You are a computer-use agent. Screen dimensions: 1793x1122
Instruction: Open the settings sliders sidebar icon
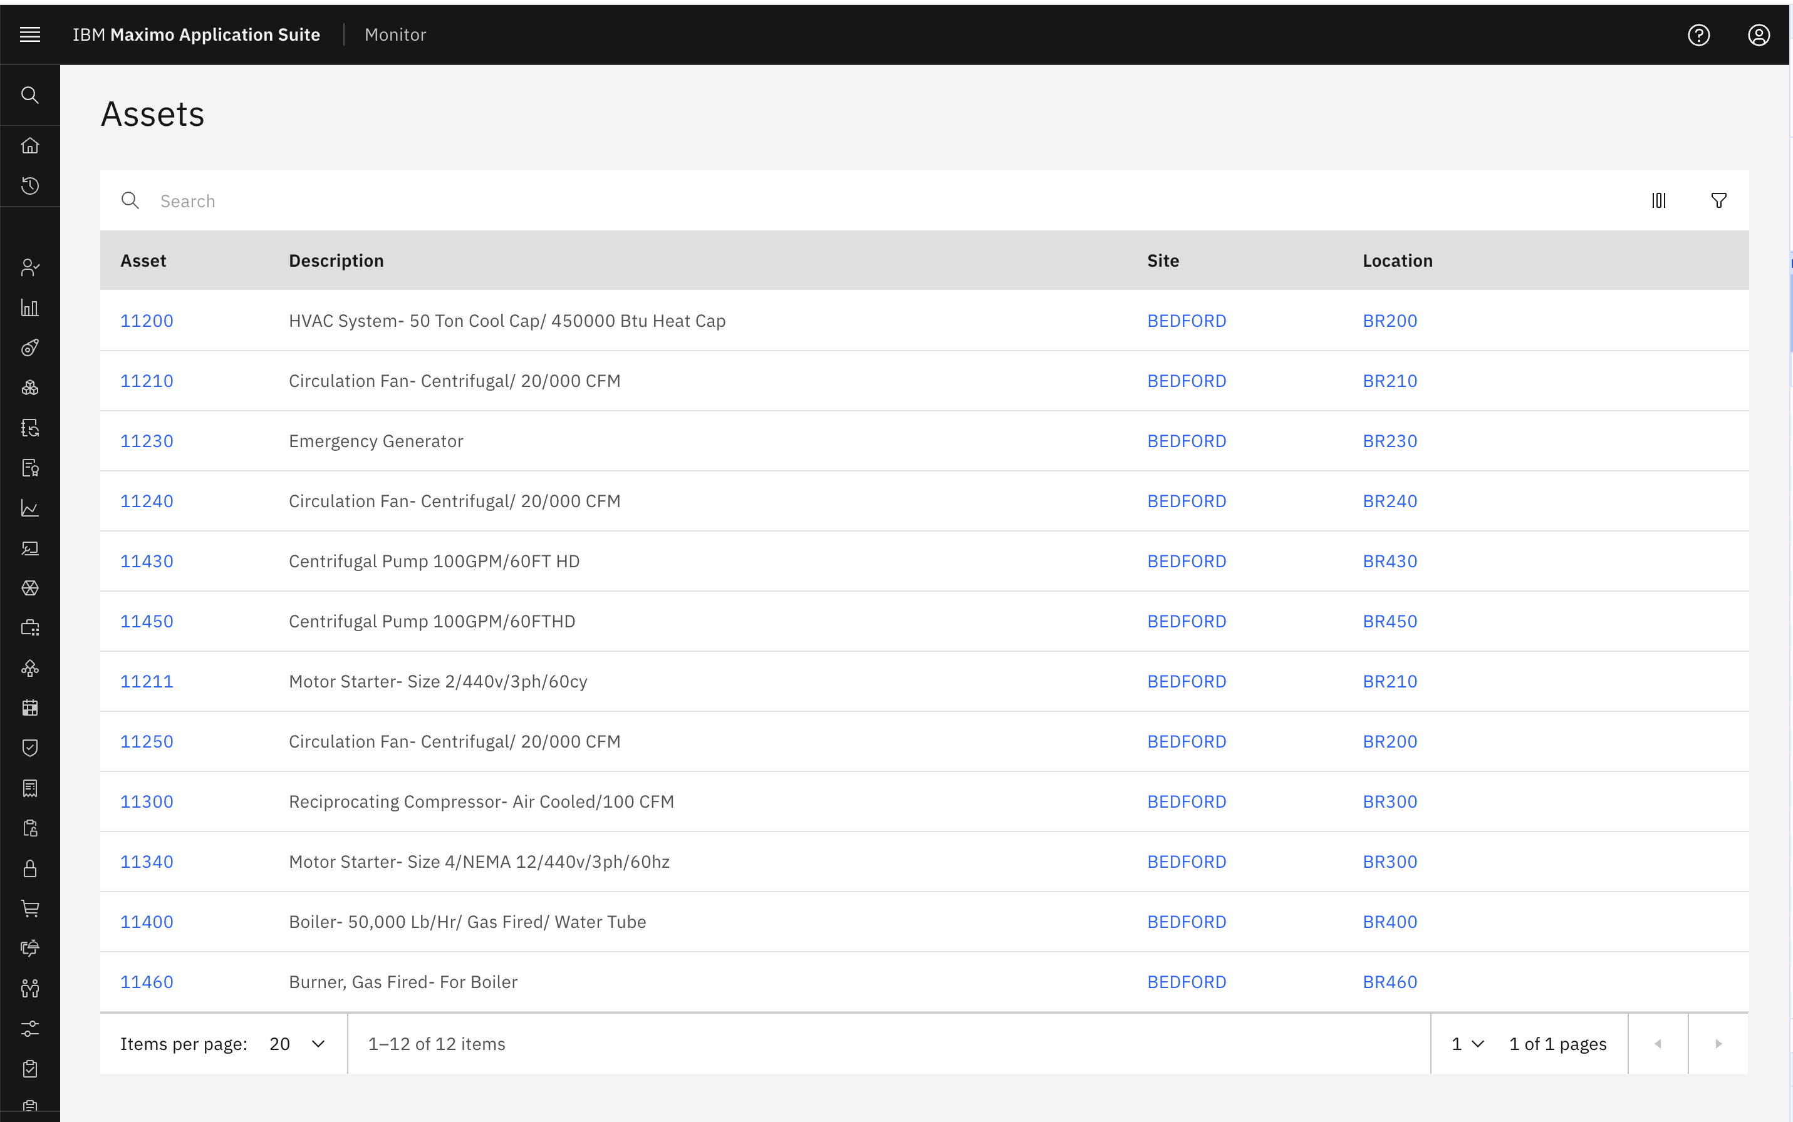click(x=29, y=1029)
